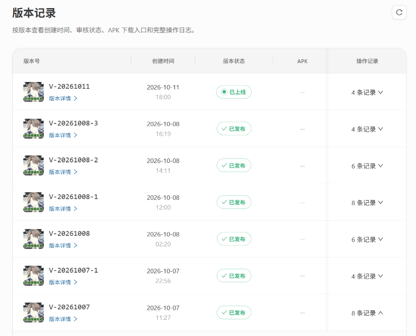Click the 版本号 column header
416x336 pixels.
point(31,61)
